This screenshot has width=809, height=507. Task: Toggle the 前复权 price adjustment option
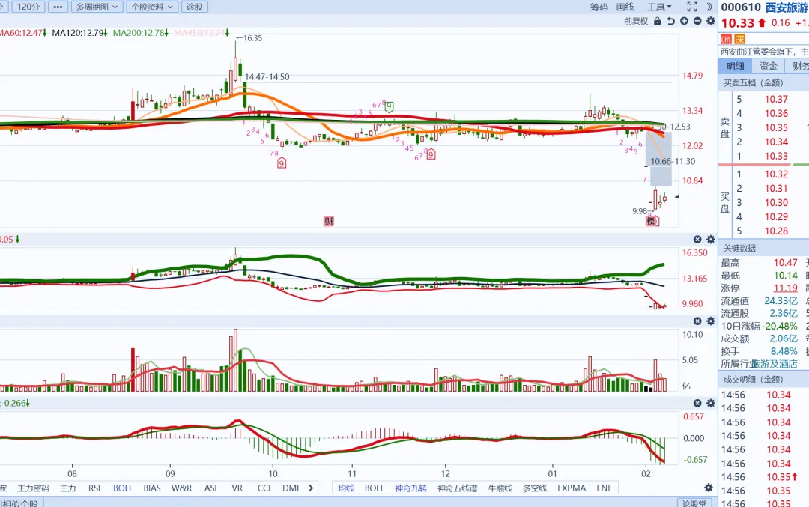(636, 21)
